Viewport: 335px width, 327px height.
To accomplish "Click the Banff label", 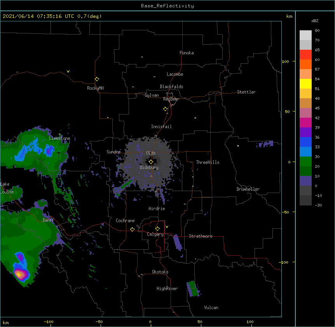I will (x=48, y=220).
